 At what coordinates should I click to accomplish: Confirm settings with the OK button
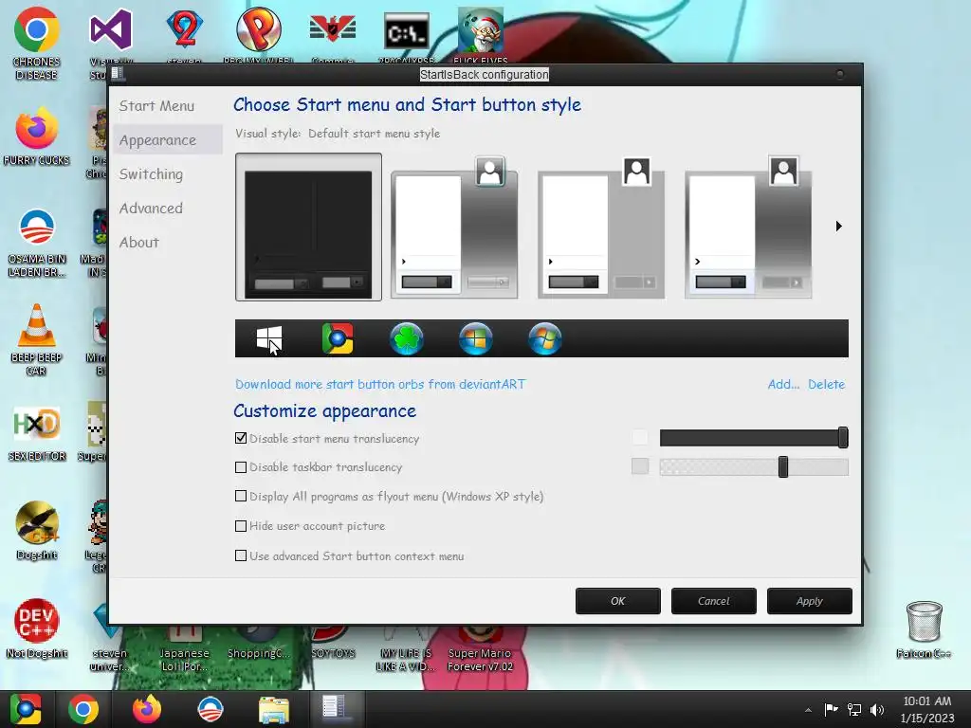pos(618,601)
